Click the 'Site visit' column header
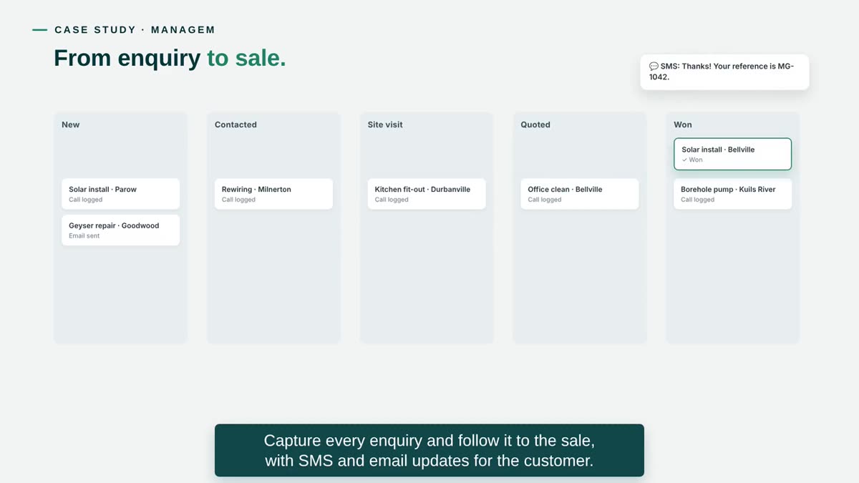 385,125
